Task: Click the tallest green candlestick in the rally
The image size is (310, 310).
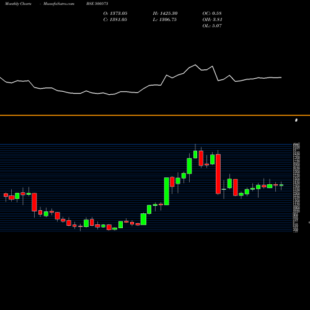Action: 167,191
